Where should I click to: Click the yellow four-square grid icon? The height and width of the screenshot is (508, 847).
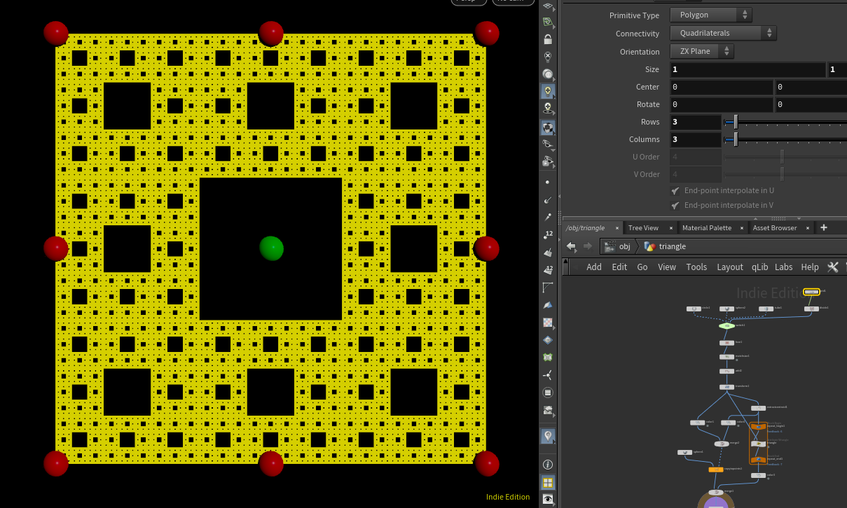548,483
